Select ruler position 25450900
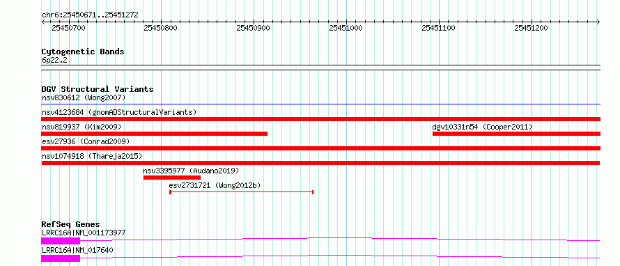Image resolution: width=620 pixels, height=266 pixels. pos(253,28)
